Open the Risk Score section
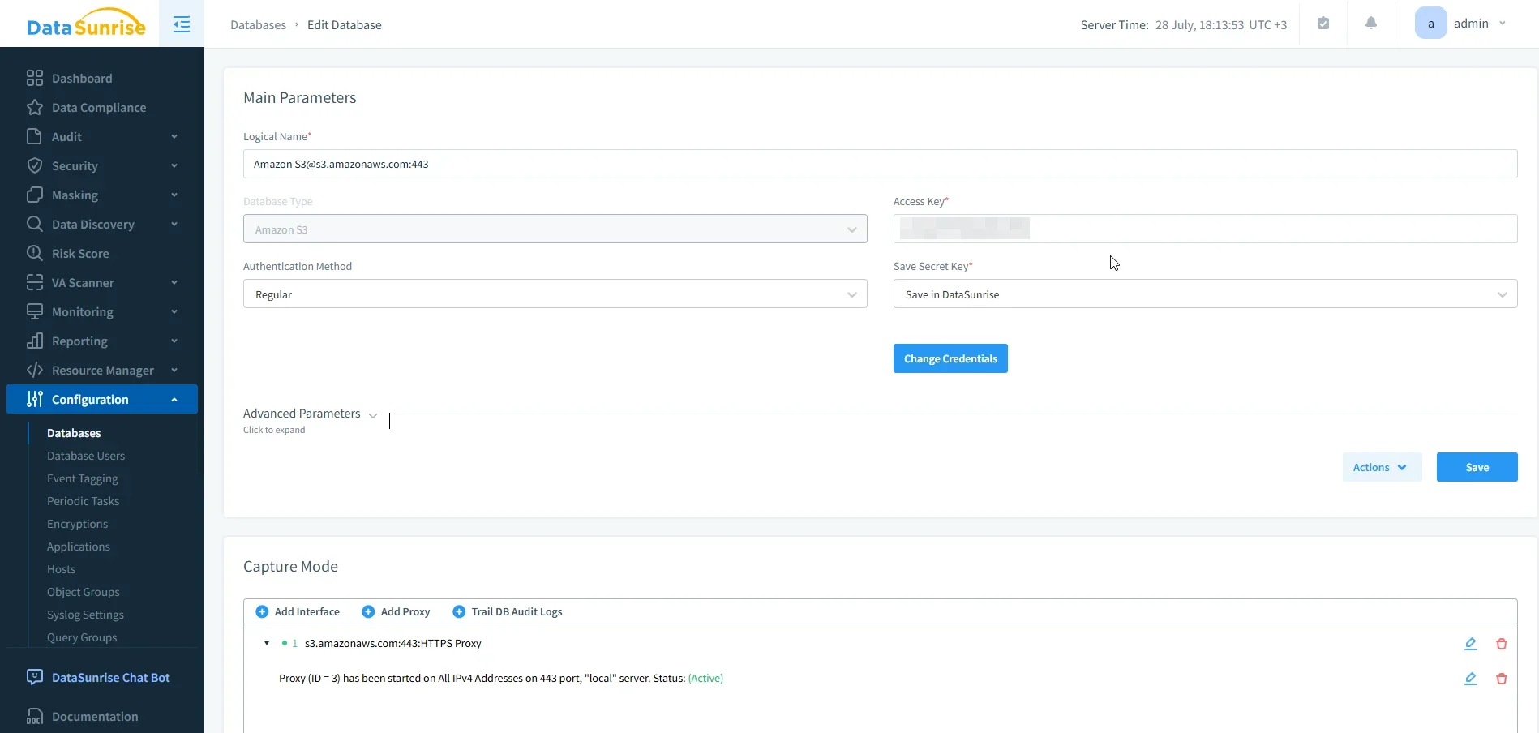This screenshot has height=733, width=1539. click(80, 253)
